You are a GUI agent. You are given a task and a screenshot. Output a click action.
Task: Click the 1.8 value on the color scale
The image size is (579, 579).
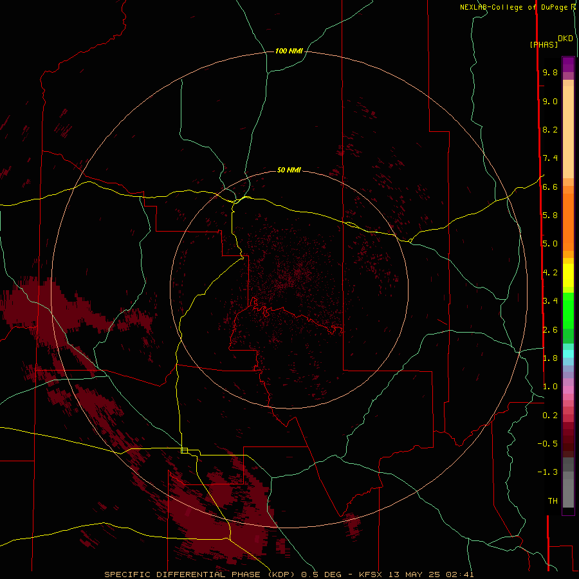click(x=550, y=358)
